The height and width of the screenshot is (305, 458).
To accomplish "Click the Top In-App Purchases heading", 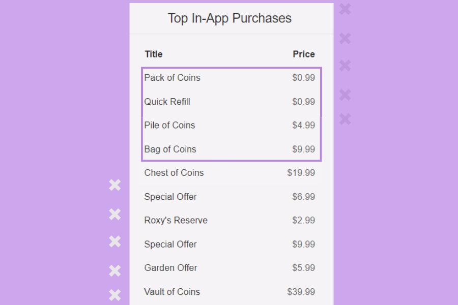I will [230, 18].
